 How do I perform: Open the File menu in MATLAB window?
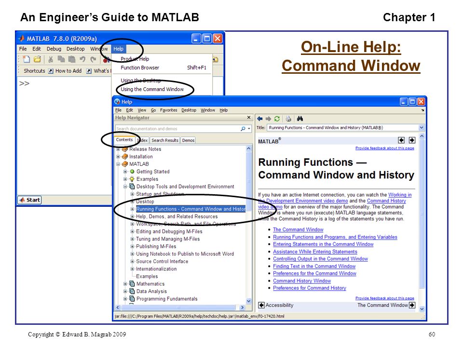click(23, 49)
